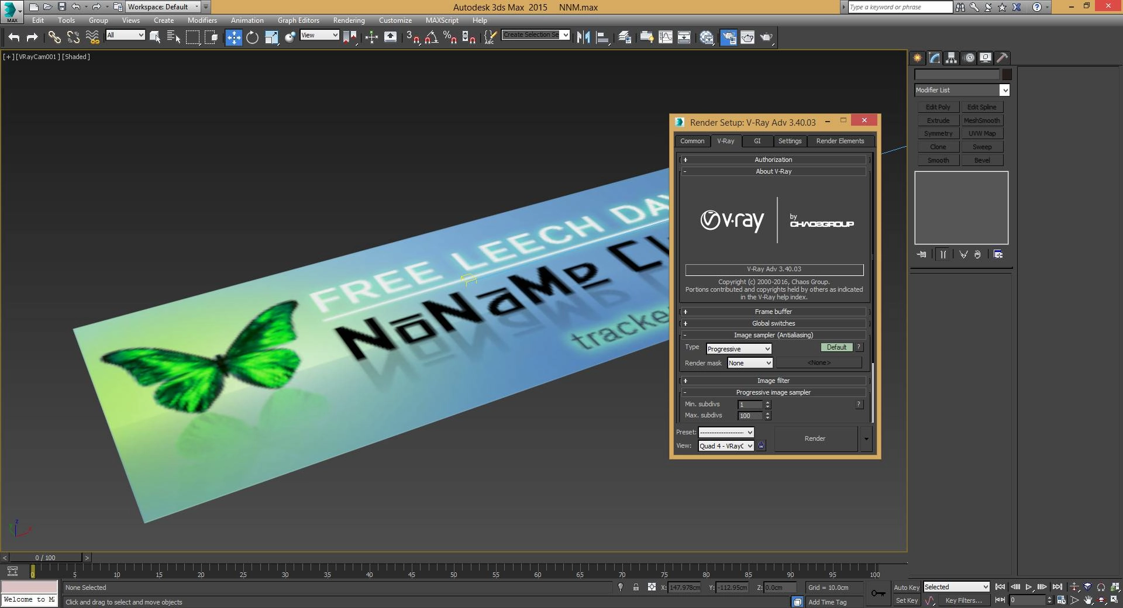Switch to the Motion command panel
The width and height of the screenshot is (1123, 608).
pos(969,57)
